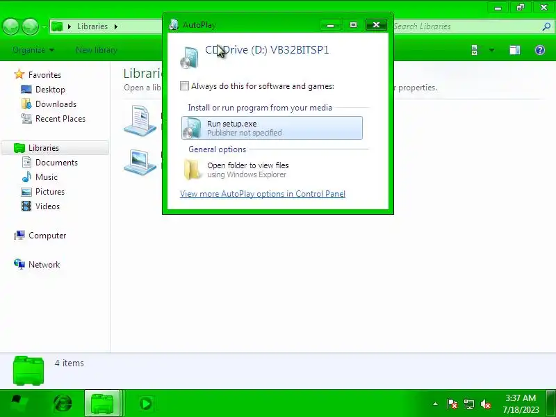The height and width of the screenshot is (417, 556).
Task: Maximize the AutoPlay dialog
Action: coord(353,25)
